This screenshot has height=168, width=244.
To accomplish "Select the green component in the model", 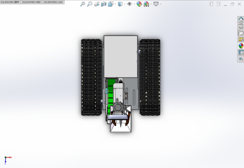I will (x=111, y=96).
